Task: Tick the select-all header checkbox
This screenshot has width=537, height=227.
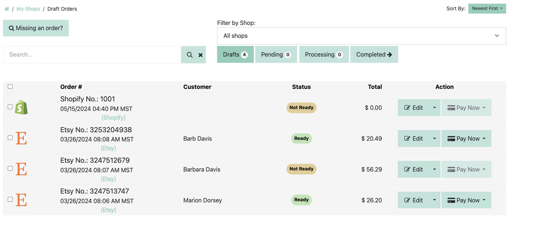Action: (x=10, y=87)
